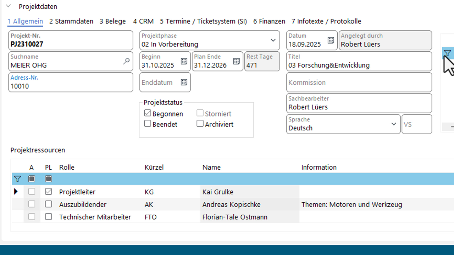Viewport: 454px width, 255px height.
Task: Select the Projektleiter row indicator arrow
Action: (16, 192)
